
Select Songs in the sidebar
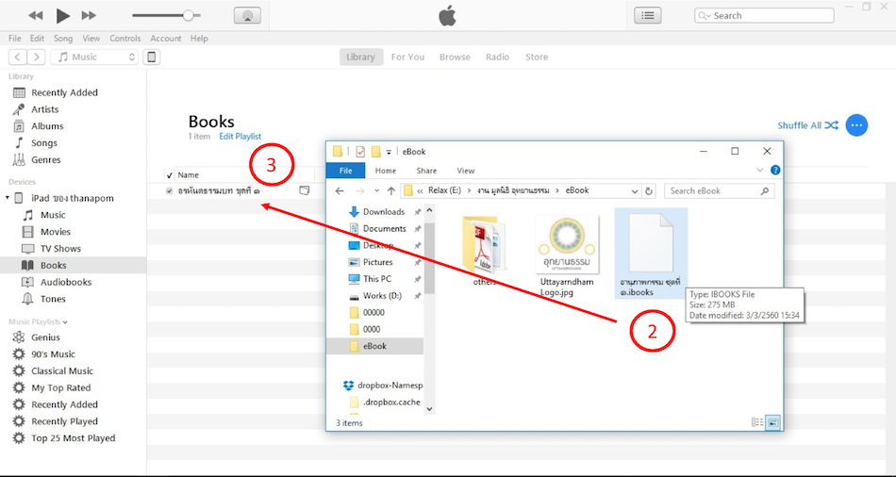coord(44,142)
